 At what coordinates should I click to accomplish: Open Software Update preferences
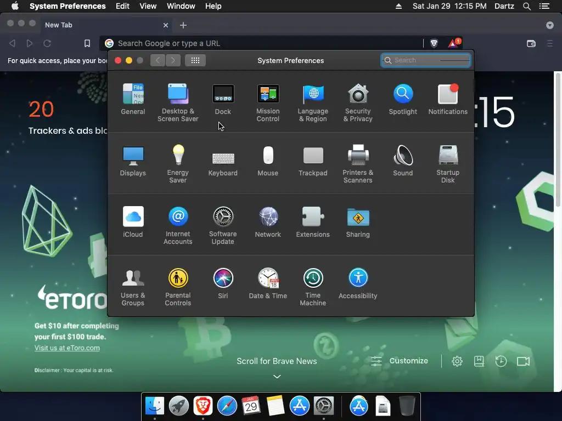click(223, 225)
